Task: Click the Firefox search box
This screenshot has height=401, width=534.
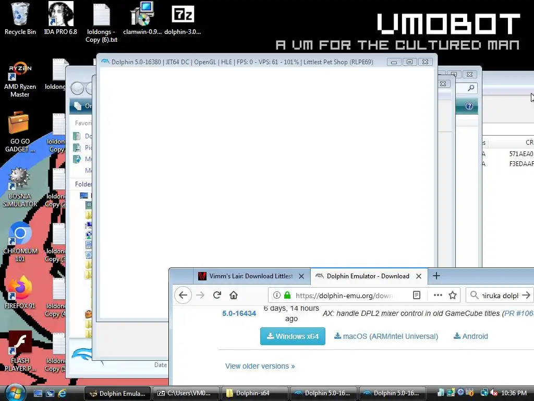Action: click(500, 296)
